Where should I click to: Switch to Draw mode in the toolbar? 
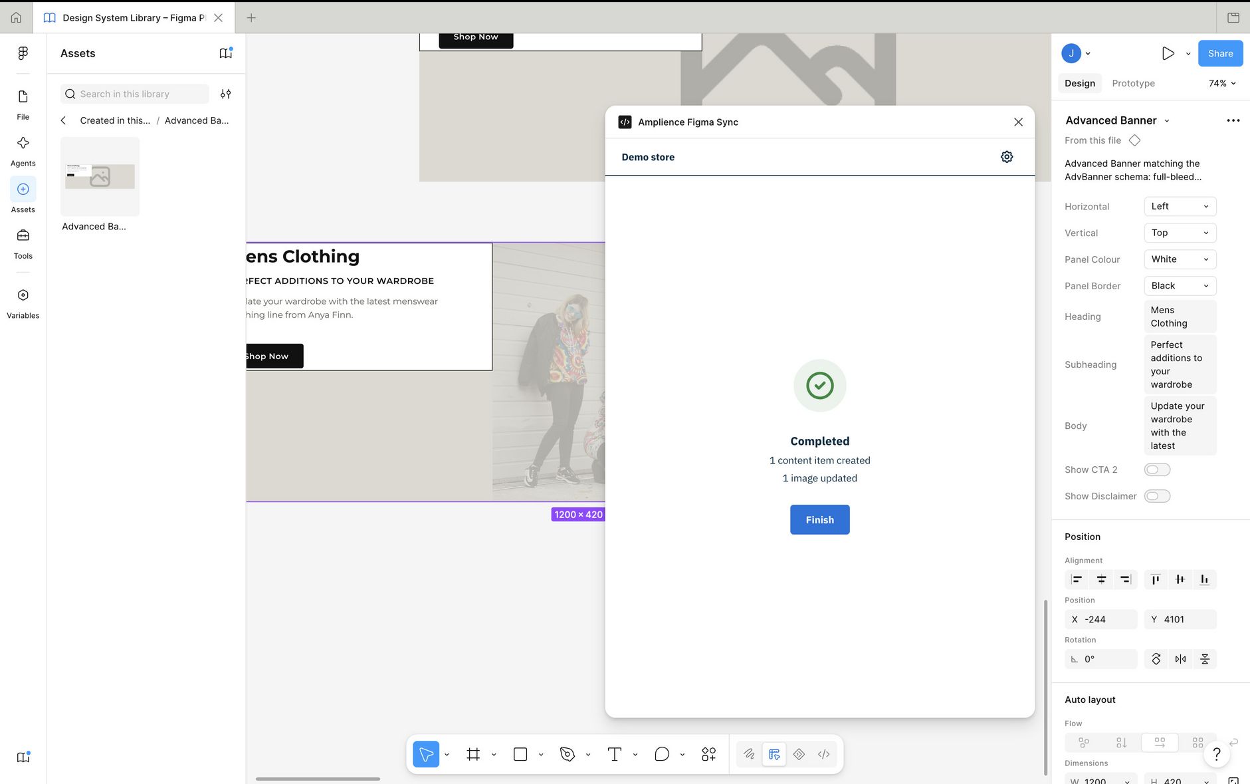click(749, 754)
